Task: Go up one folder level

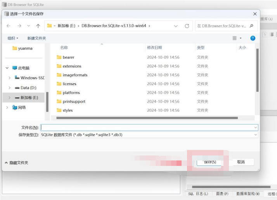Action: point(38,26)
